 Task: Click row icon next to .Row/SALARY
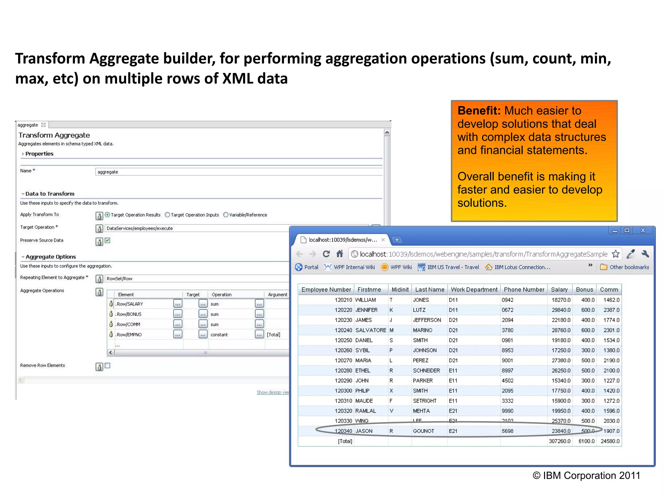click(111, 304)
